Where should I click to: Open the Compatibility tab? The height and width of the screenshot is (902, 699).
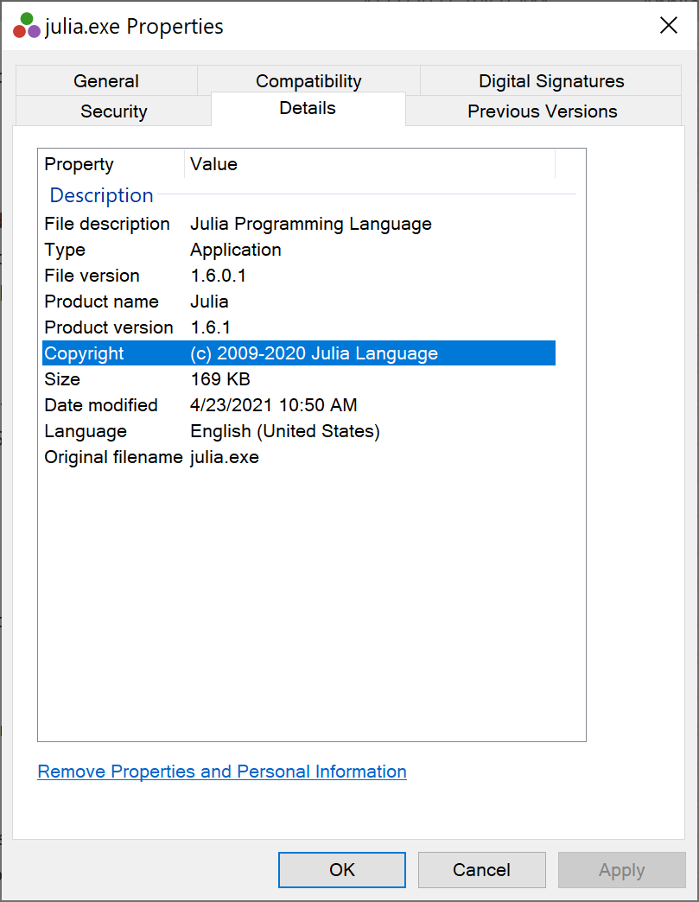308,81
